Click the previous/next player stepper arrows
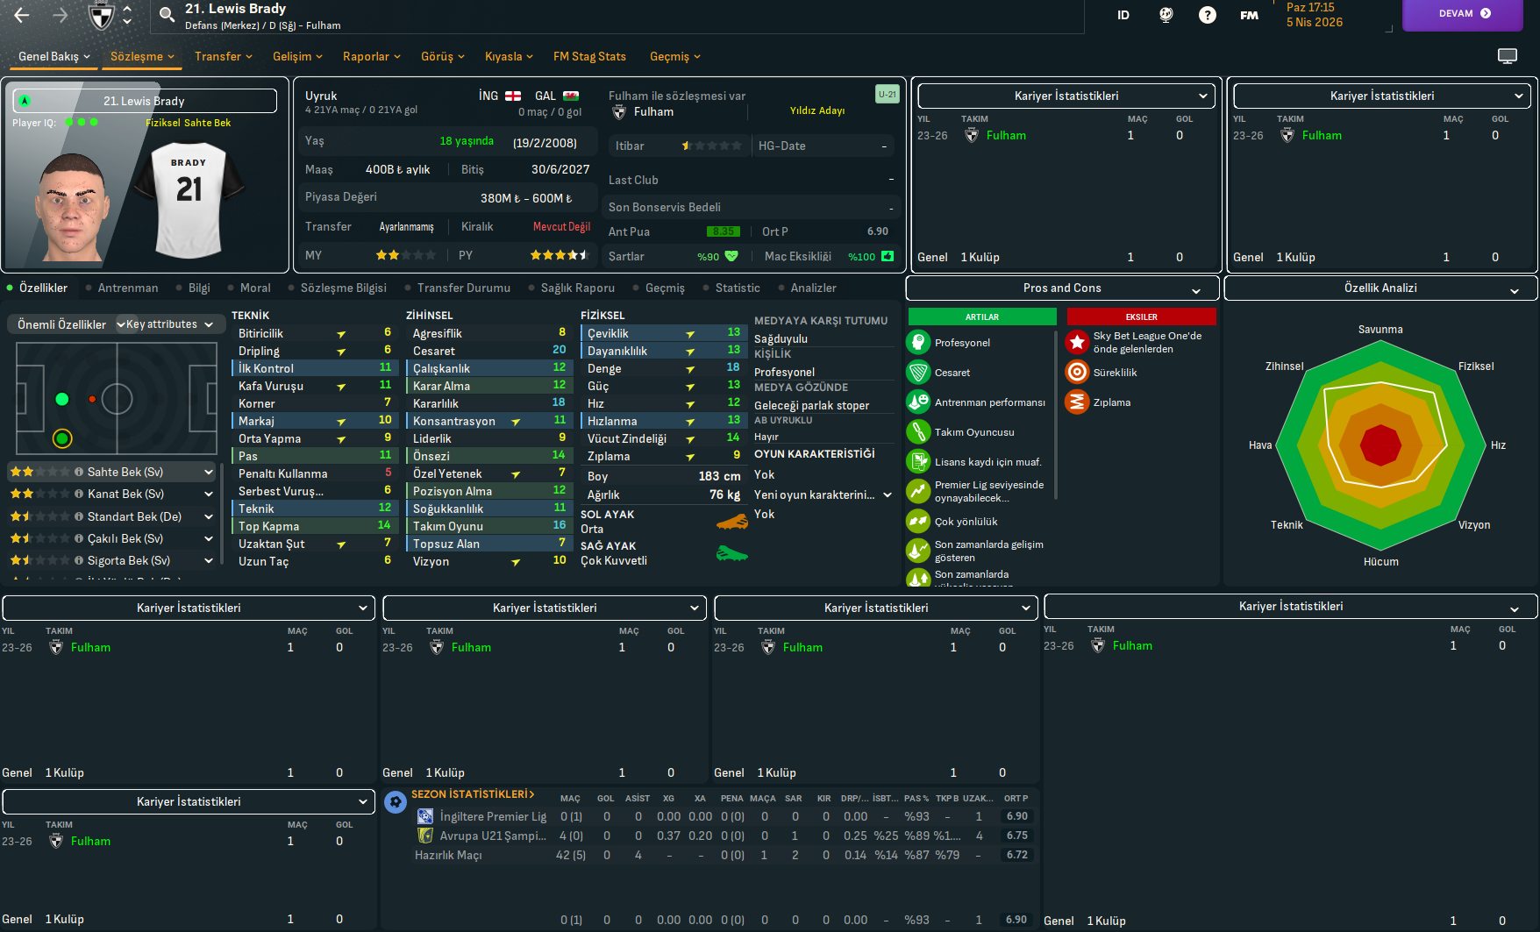The width and height of the screenshot is (1540, 932). 127,15
